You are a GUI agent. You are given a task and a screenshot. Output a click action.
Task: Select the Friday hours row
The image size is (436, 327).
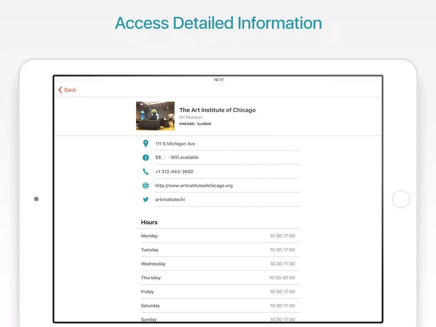(218, 291)
